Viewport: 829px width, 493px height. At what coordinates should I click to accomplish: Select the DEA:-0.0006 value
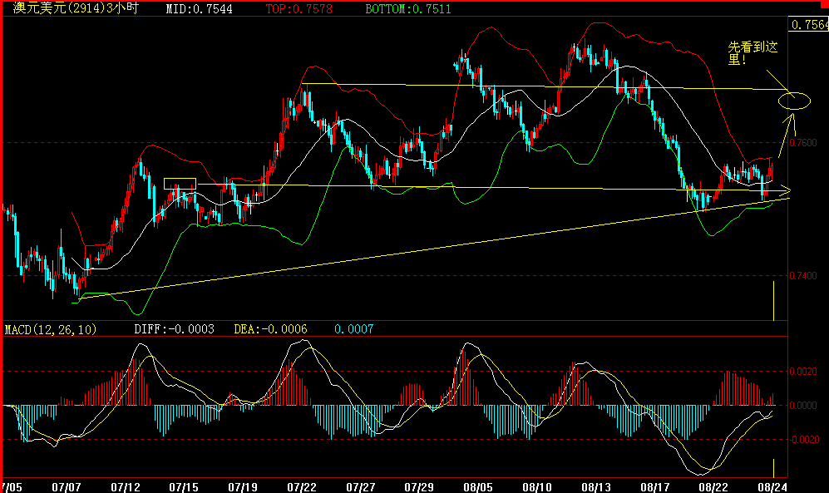tap(271, 329)
